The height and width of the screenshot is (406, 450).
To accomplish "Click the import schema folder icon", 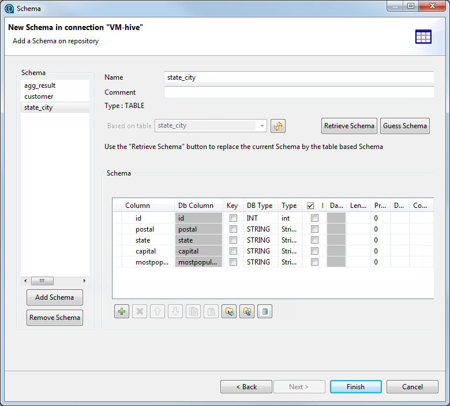I will 229,312.
